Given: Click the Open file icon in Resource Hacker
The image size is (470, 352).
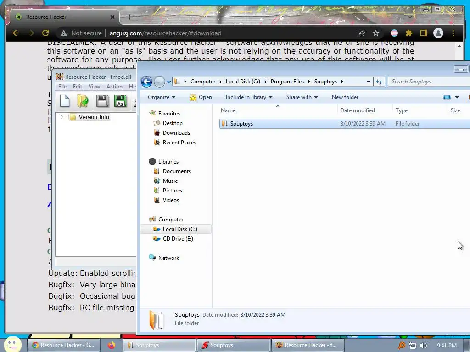Looking at the screenshot, I should (x=83, y=101).
